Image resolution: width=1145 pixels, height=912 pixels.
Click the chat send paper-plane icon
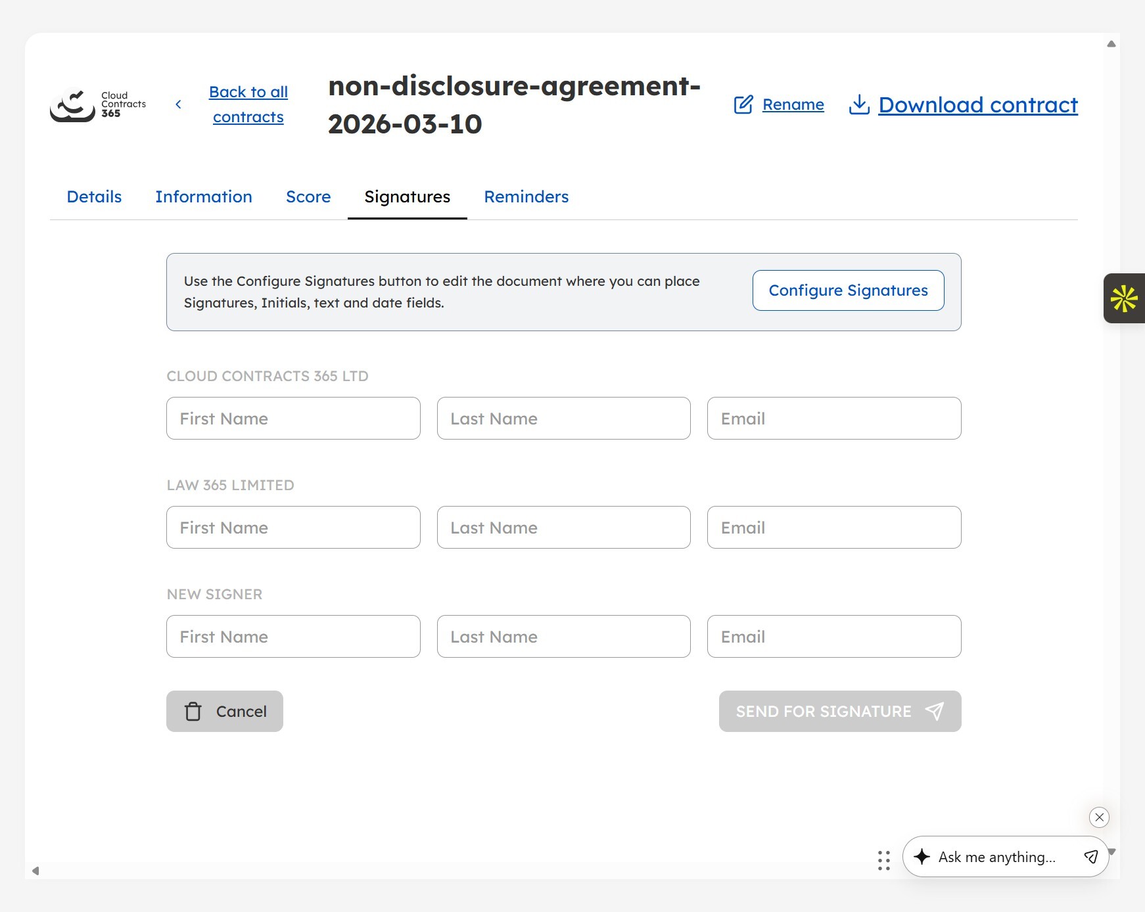coord(1090,857)
